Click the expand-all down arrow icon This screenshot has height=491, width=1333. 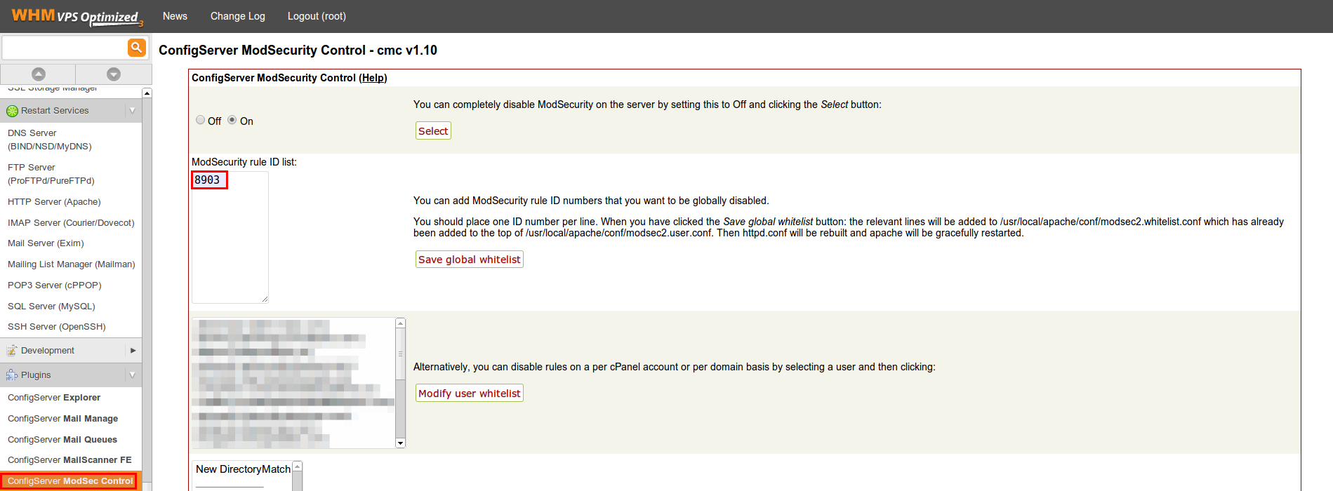tap(114, 74)
